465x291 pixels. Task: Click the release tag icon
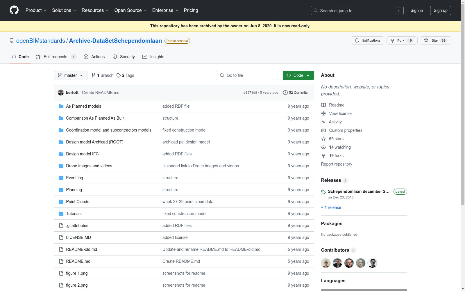(323, 192)
